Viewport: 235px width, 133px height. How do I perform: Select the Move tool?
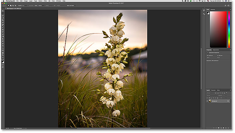(3, 11)
